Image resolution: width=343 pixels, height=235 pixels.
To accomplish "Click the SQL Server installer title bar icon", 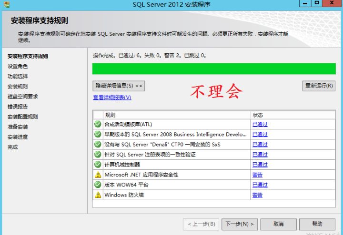I will tap(7, 4).
